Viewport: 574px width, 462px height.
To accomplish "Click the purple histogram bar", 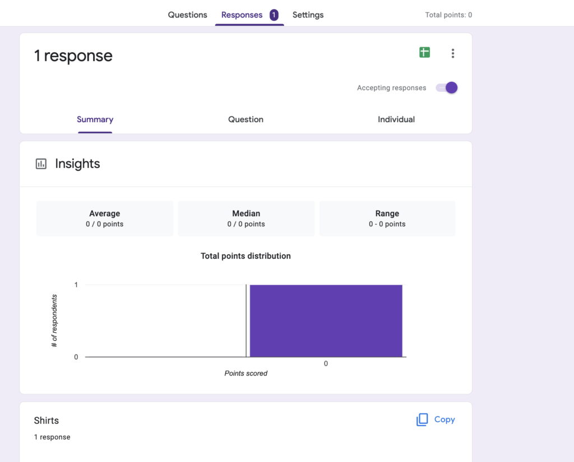I will click(x=326, y=320).
